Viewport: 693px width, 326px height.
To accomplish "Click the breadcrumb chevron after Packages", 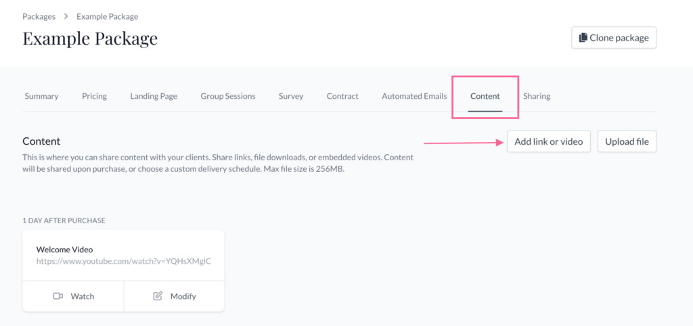I will point(66,16).
